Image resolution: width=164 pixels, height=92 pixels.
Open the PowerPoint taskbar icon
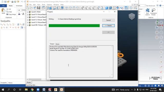(56, 90)
